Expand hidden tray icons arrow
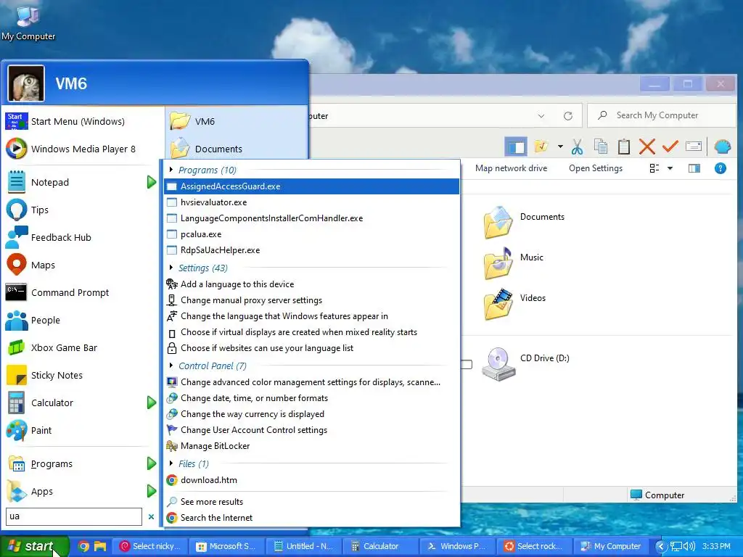Viewport: 743px width, 557px height. click(x=660, y=546)
